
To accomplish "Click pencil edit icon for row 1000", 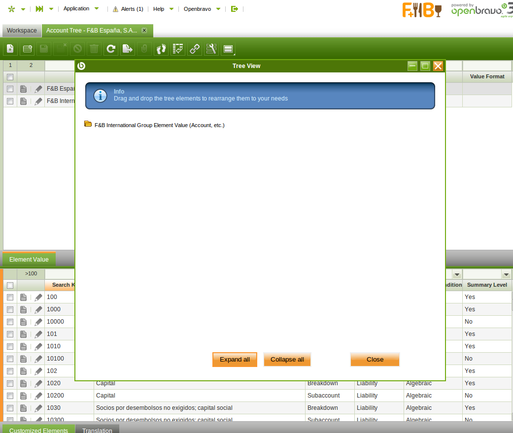I will click(38, 310).
